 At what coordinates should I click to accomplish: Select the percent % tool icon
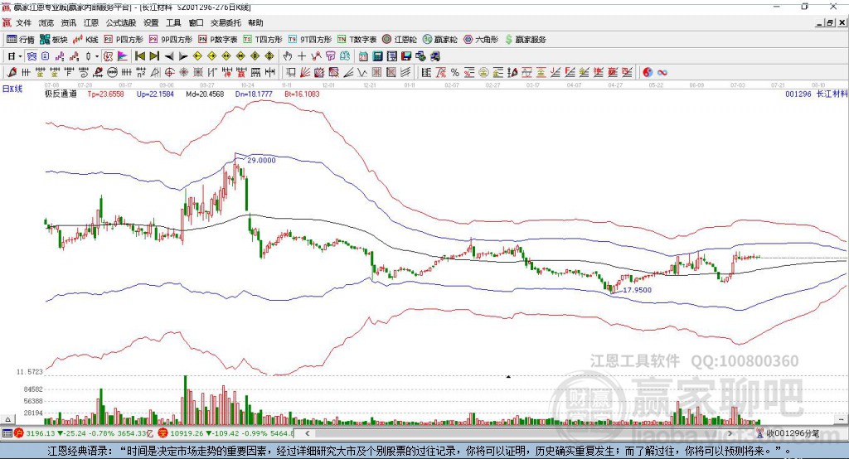coord(455,73)
